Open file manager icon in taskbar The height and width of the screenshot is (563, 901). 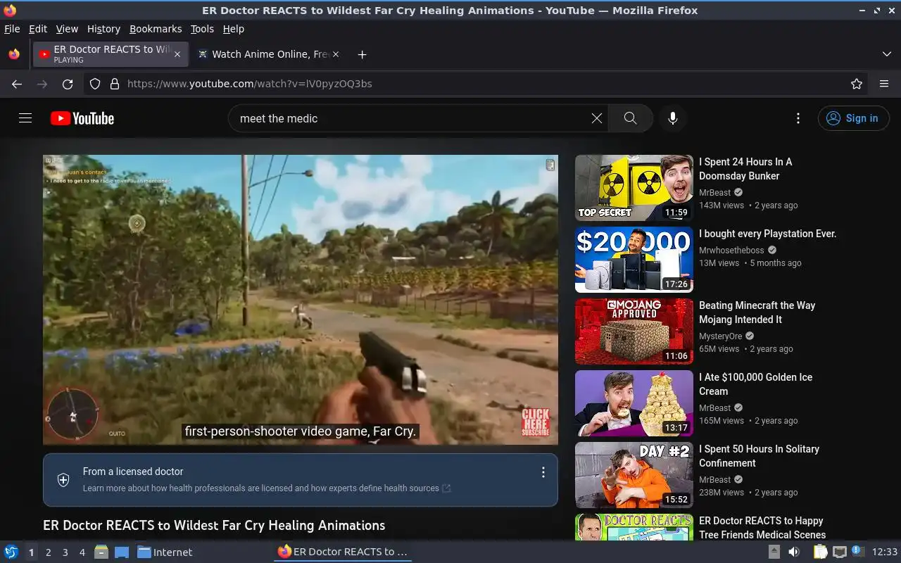click(101, 552)
